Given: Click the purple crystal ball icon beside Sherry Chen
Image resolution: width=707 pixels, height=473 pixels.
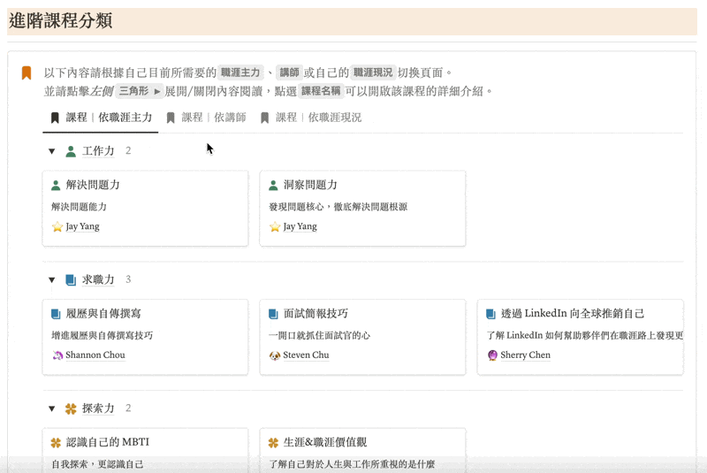Looking at the screenshot, I should click(x=492, y=355).
